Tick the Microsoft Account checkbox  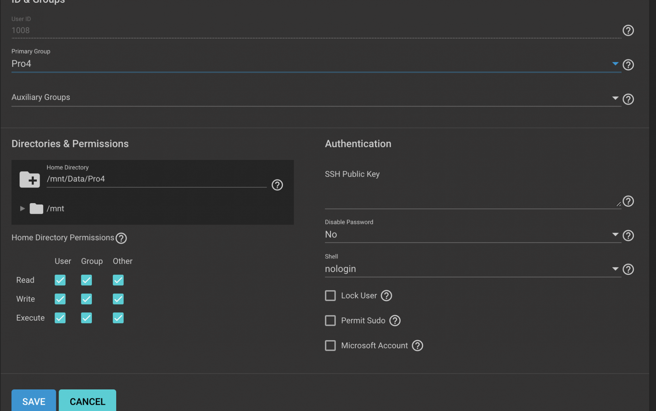point(330,346)
